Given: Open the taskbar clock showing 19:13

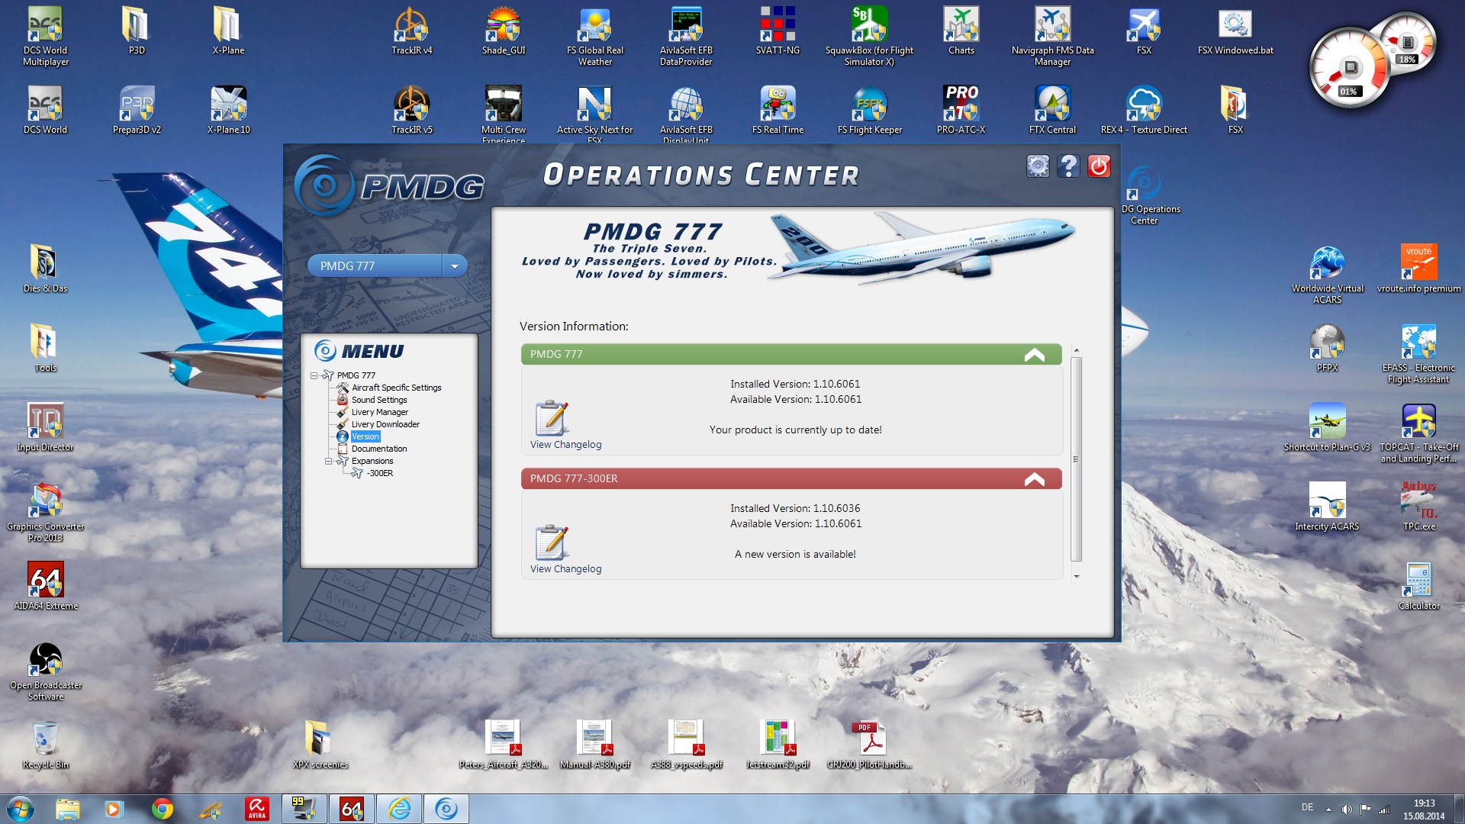Looking at the screenshot, I should coord(1424,810).
